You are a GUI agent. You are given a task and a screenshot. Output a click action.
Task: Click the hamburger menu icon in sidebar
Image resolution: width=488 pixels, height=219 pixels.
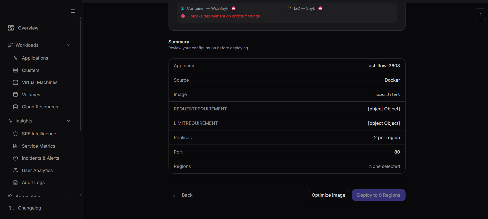coord(73,11)
